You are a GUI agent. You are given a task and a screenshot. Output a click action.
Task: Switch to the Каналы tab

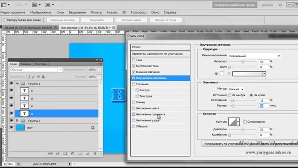pos(26,64)
